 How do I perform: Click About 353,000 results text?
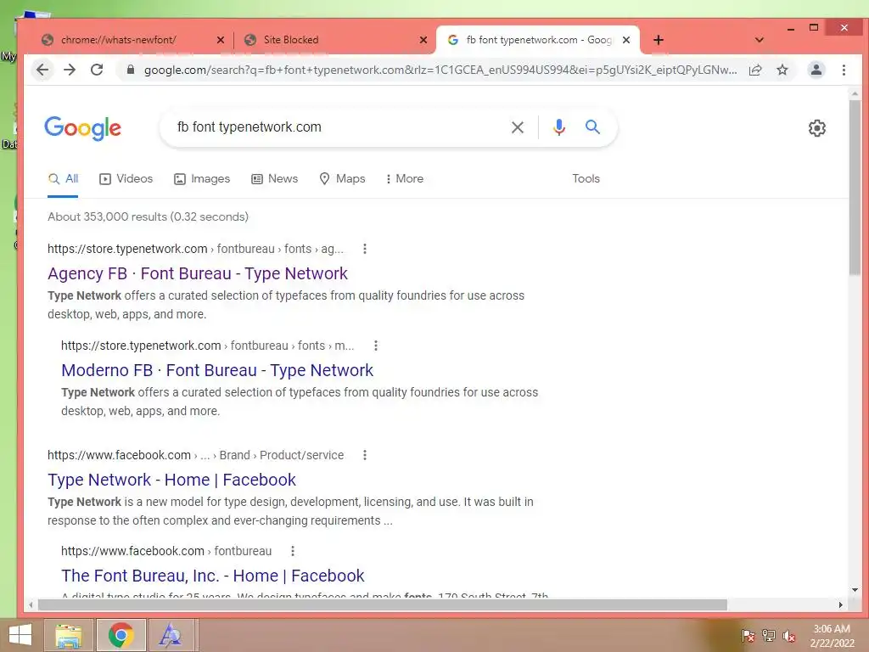(x=148, y=216)
